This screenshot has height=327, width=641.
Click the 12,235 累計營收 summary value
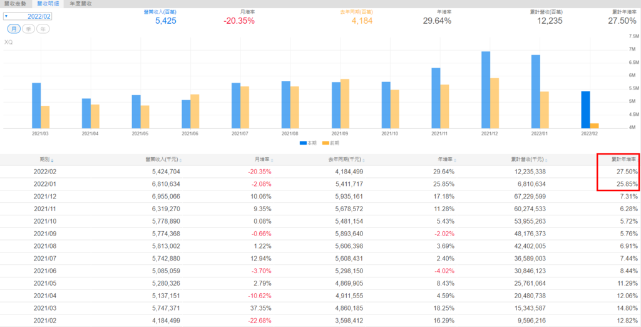pyautogui.click(x=550, y=21)
